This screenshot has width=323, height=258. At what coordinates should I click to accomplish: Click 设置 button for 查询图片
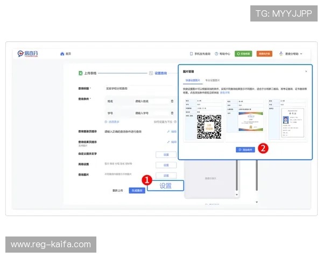pos(166,175)
